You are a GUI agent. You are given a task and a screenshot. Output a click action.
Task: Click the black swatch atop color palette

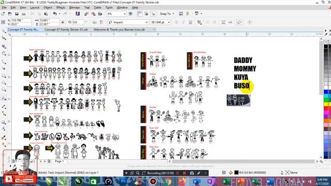point(326,47)
